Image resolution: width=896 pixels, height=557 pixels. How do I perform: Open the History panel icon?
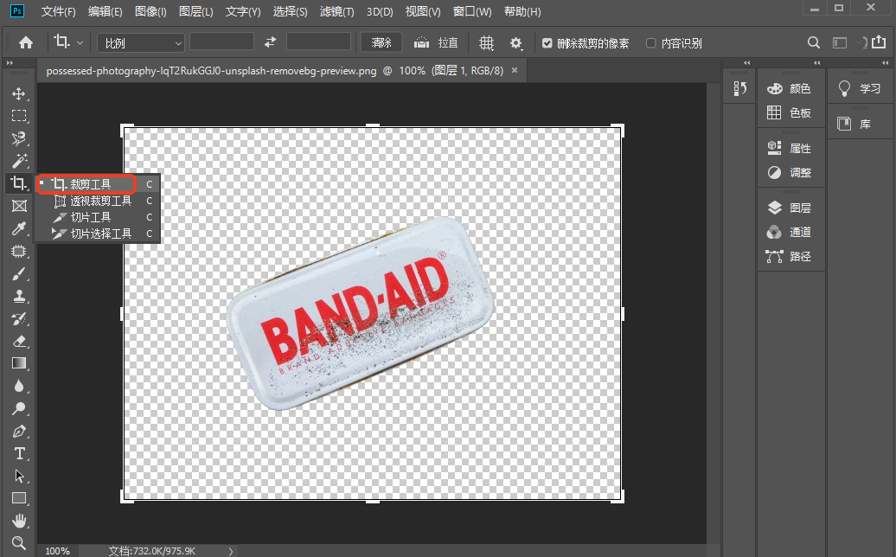(x=740, y=88)
